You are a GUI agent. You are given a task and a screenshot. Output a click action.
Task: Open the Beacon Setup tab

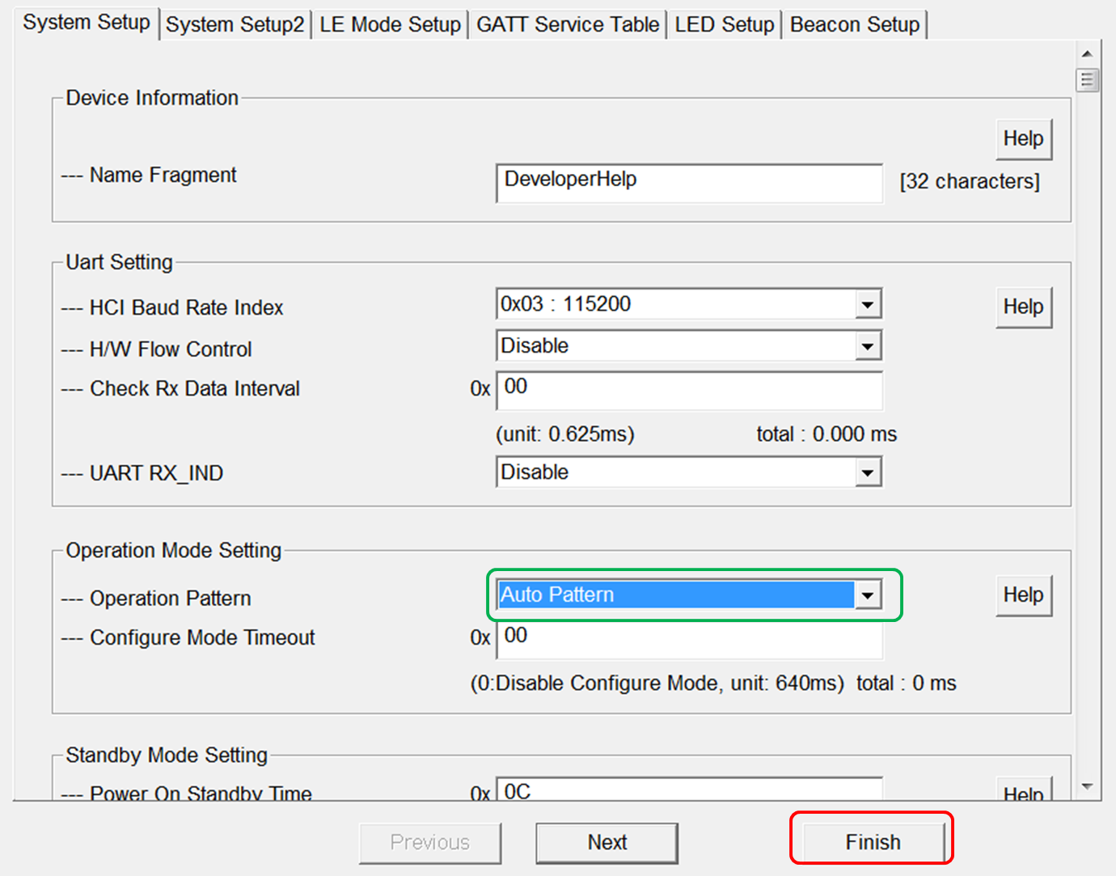tap(854, 25)
